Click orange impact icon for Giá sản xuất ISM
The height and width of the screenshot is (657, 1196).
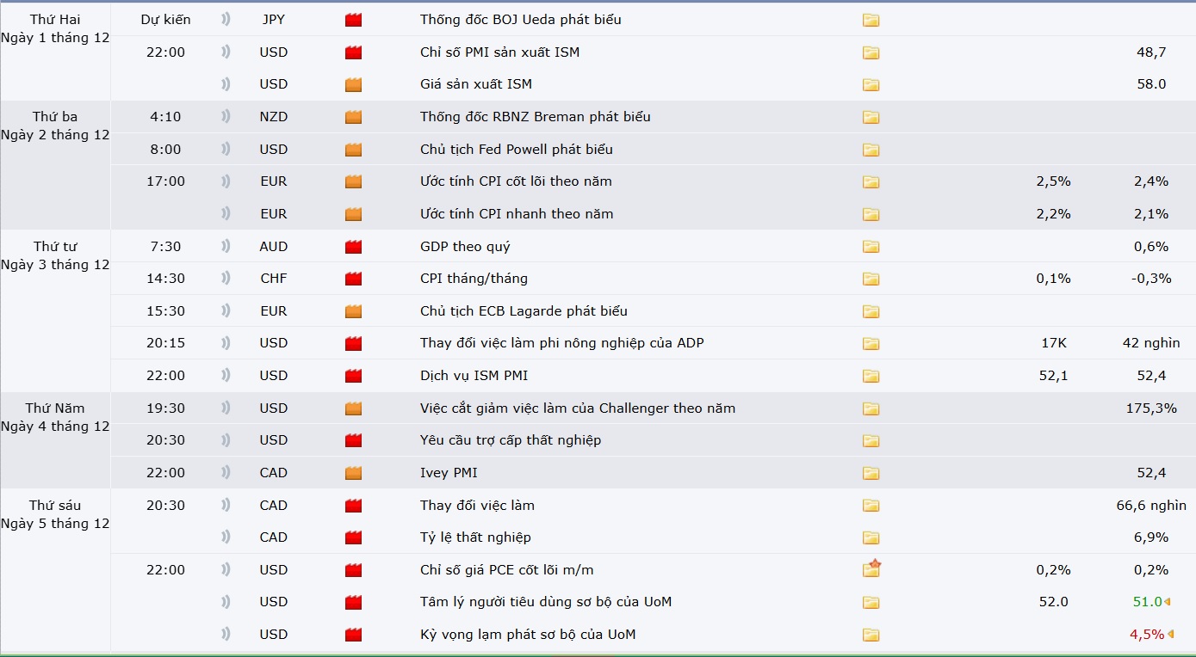point(353,84)
